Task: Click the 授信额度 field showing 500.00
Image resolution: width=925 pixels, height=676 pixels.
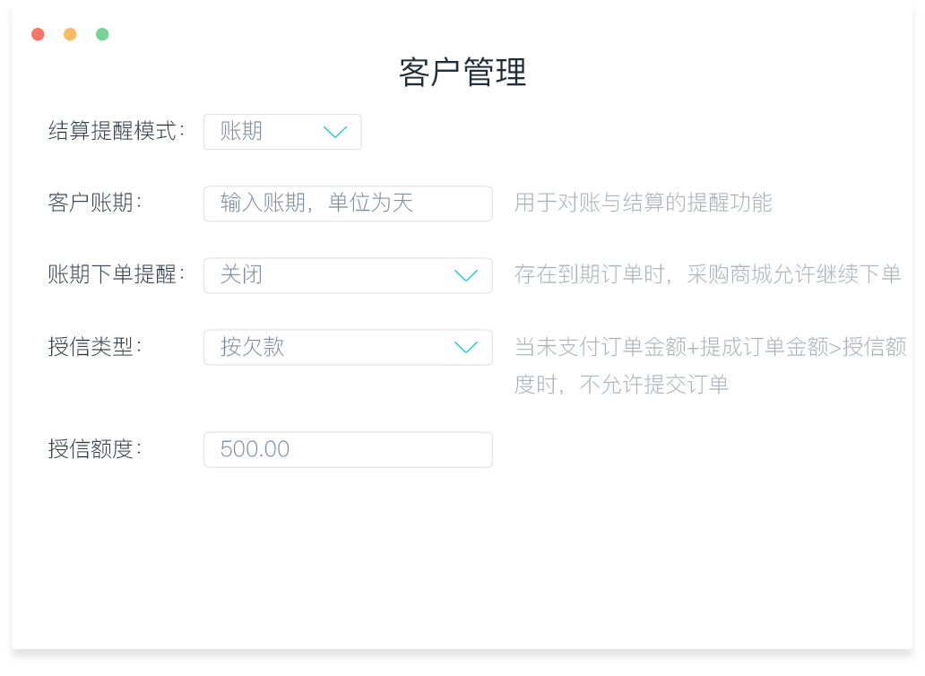Action: tap(349, 449)
